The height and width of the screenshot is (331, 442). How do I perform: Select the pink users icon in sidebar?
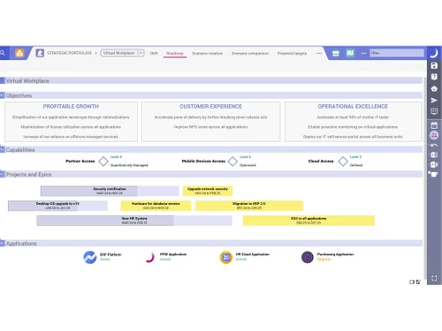[434, 135]
